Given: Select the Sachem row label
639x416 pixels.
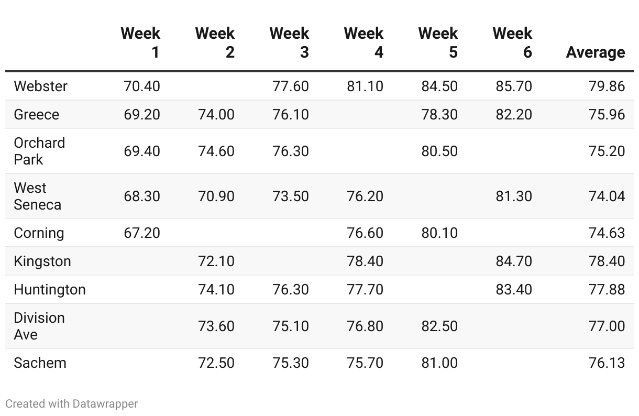Looking at the screenshot, I should [x=40, y=363].
